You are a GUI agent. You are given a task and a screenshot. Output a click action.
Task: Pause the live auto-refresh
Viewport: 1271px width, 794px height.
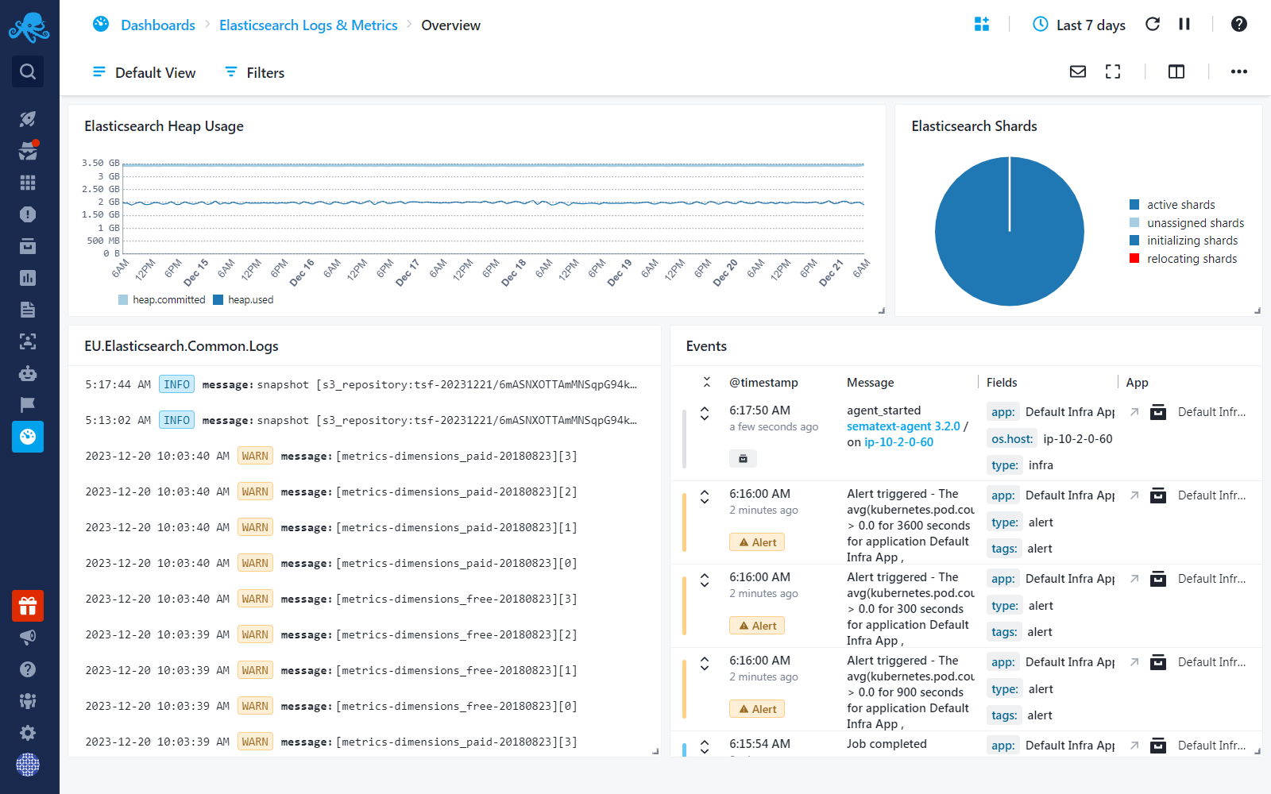pyautogui.click(x=1184, y=24)
